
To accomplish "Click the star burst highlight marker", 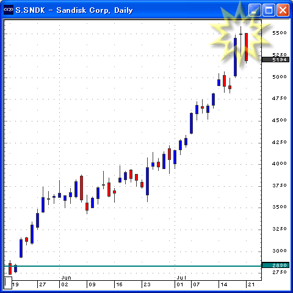I will (x=240, y=35).
